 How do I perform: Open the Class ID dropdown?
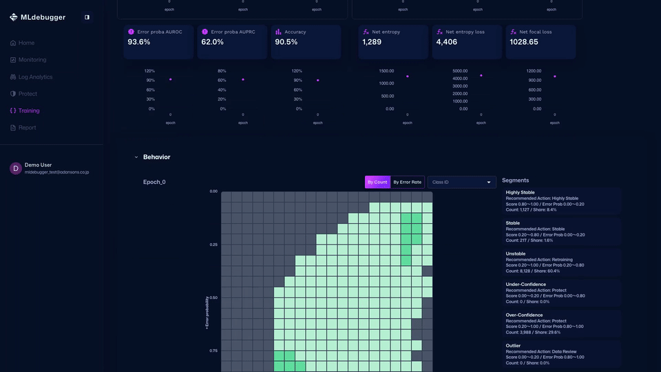[x=461, y=182]
